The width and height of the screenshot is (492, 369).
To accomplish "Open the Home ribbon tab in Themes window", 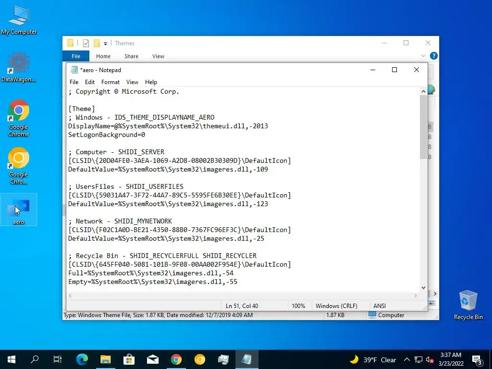I will pos(103,56).
